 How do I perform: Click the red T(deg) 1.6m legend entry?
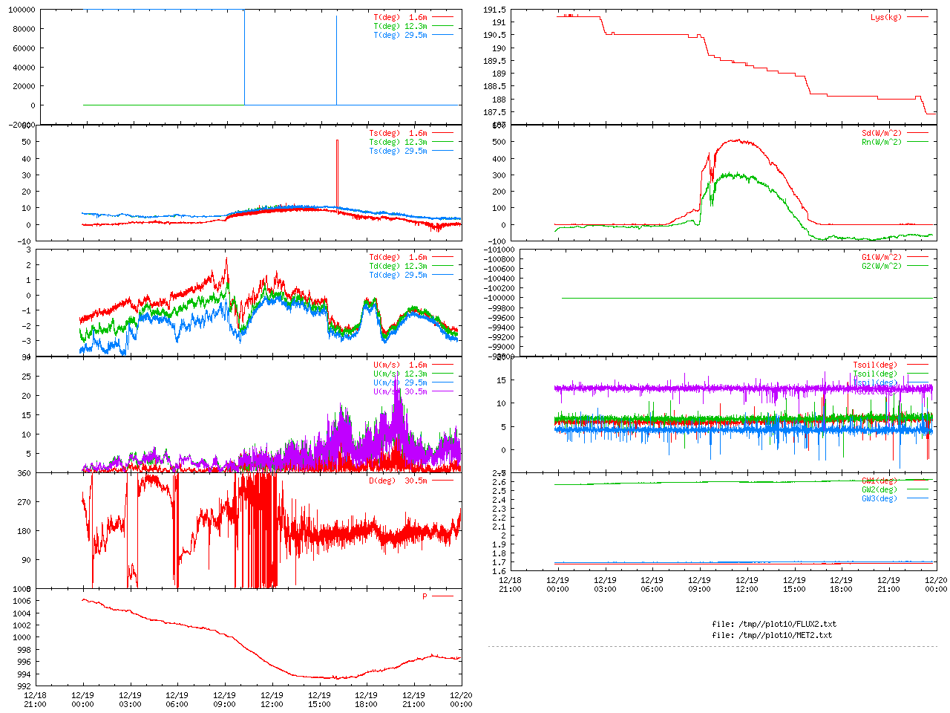[x=400, y=17]
